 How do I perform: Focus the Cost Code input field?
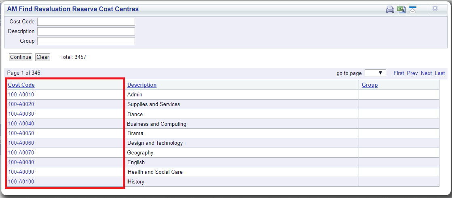(86, 21)
